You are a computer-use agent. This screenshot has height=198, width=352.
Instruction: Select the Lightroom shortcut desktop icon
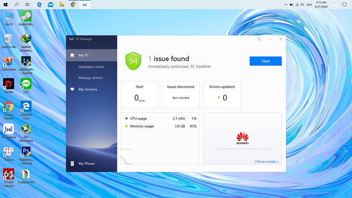pyautogui.click(x=26, y=65)
